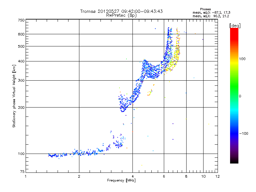Click the y-axis '600' tick label
Image resolution: width=256 pixels, height=192 pixels.
coord(21,34)
